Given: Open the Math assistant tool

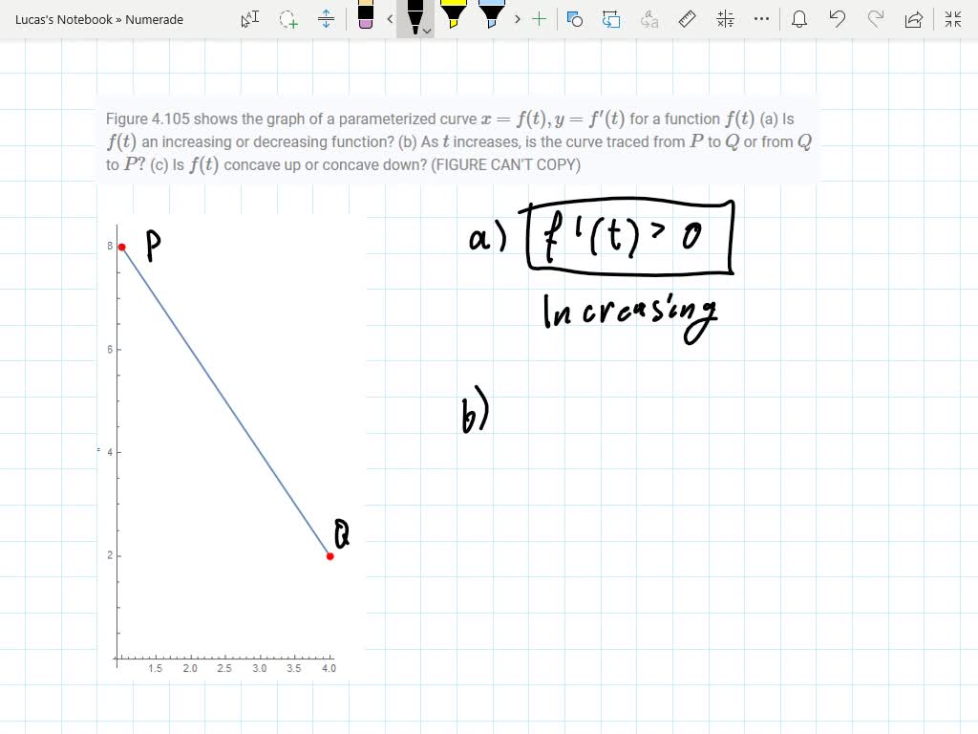Looking at the screenshot, I should pos(723,19).
